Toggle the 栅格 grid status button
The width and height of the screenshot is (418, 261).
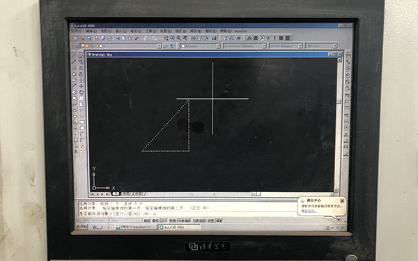click(155, 221)
